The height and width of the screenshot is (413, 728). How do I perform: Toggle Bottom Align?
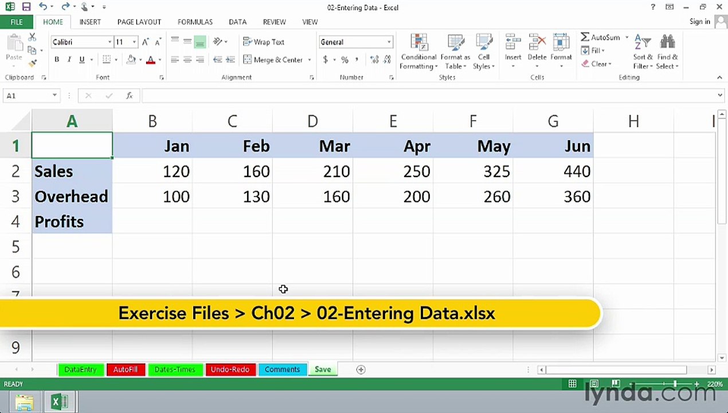tap(200, 41)
